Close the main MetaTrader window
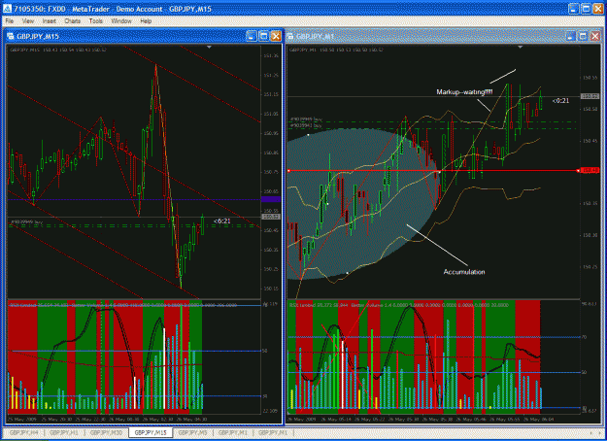Screen dimensions: 607x441 tap(598, 9)
